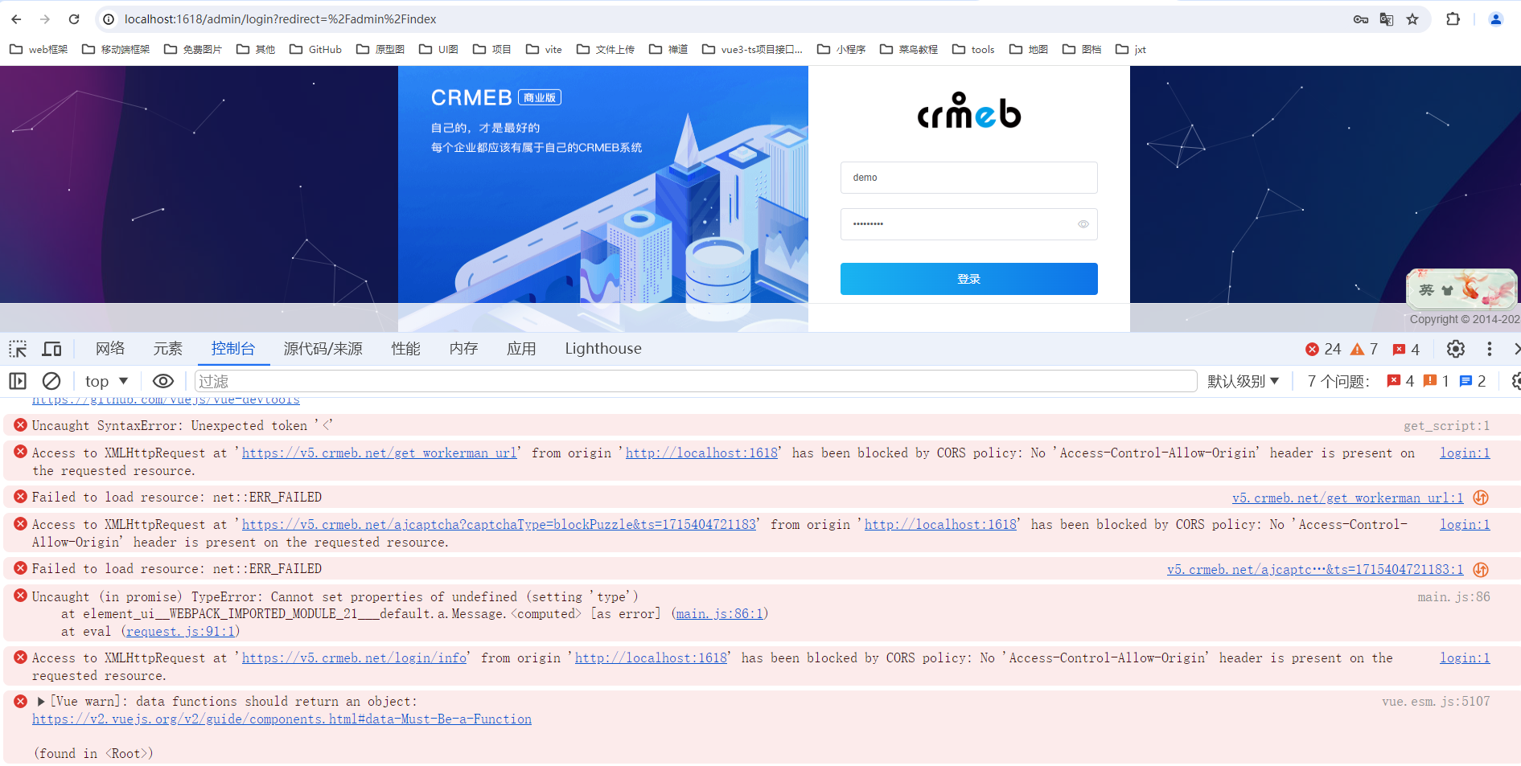Toggle the device toolbar icon
Screen dimensions: 1521x766
51,349
